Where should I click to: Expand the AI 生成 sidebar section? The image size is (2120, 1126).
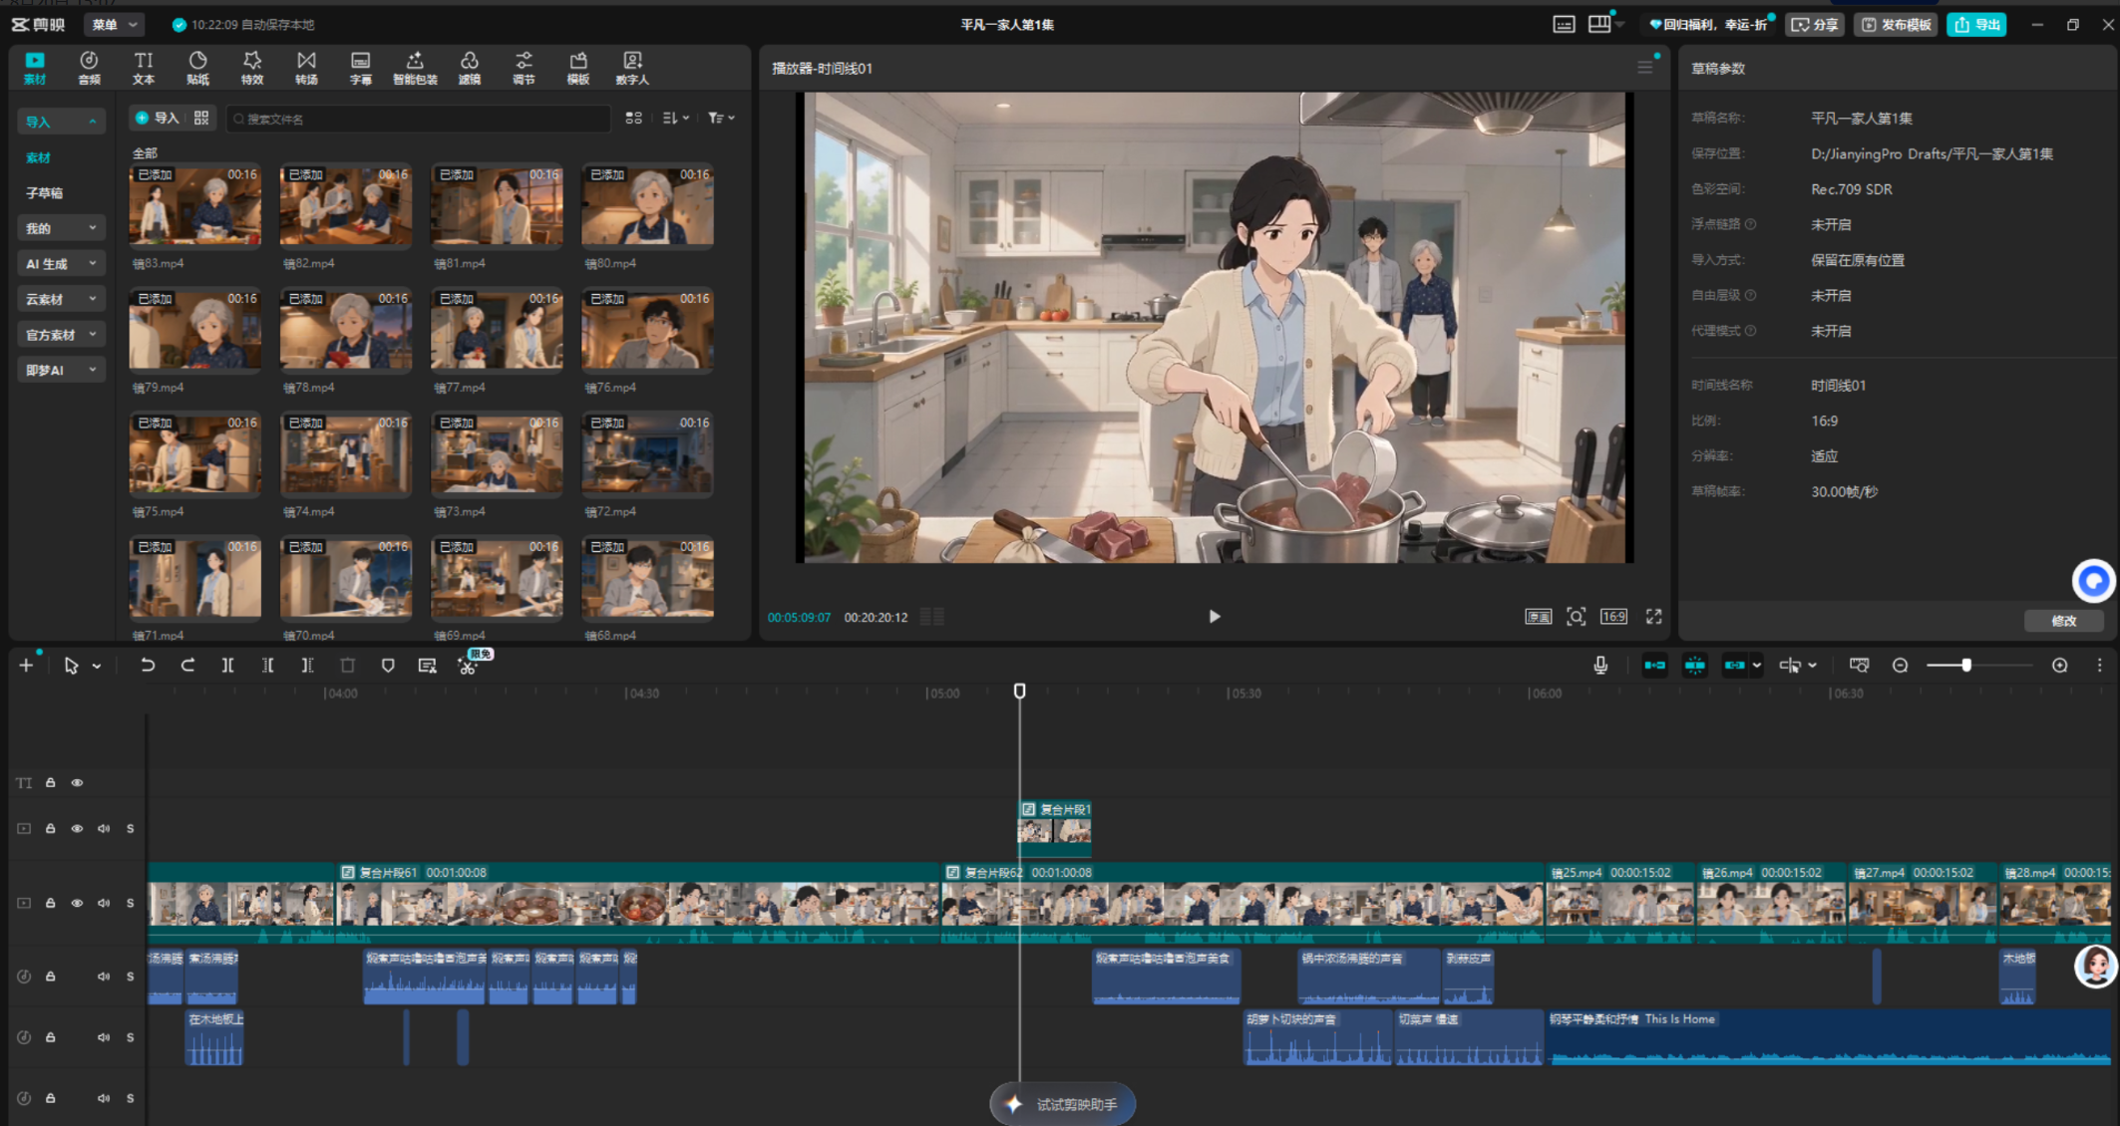point(61,264)
